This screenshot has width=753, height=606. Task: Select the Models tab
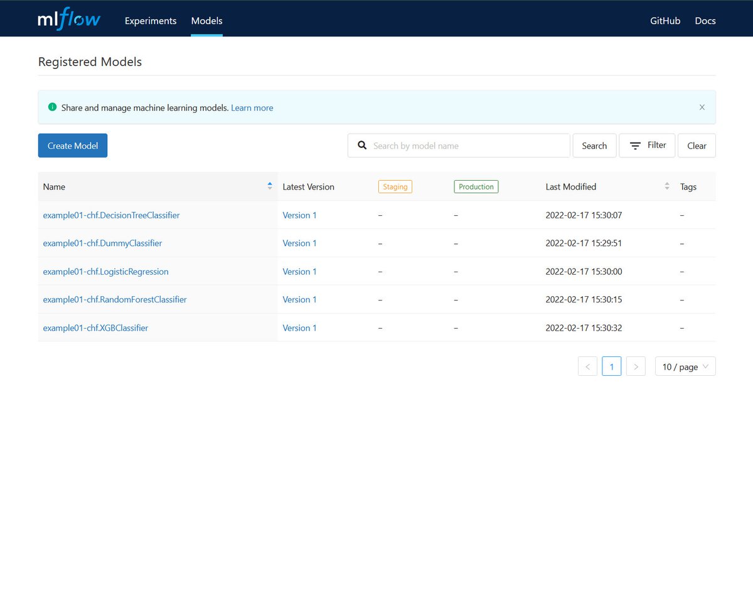206,21
